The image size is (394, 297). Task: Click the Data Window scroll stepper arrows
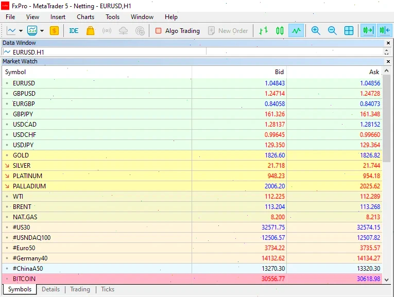click(386, 51)
